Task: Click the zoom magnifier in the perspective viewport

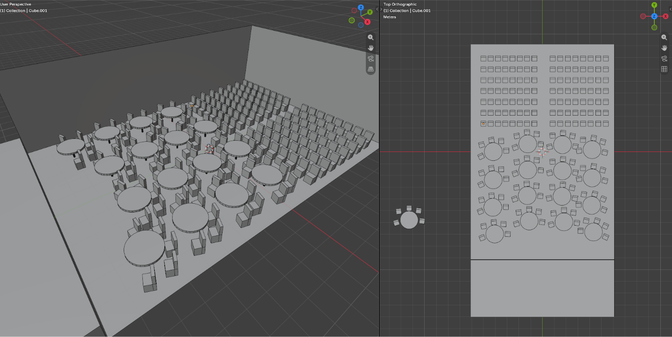Action: coord(371,37)
